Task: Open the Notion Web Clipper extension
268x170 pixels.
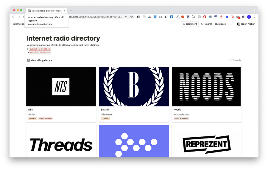Action: 138,17
